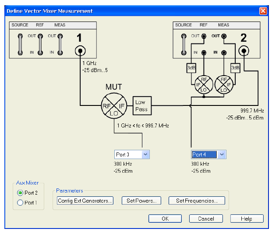This screenshot has height=232, width=272.
Task: Click the highlighted Port 4 combo field
Action: [x=205, y=154]
